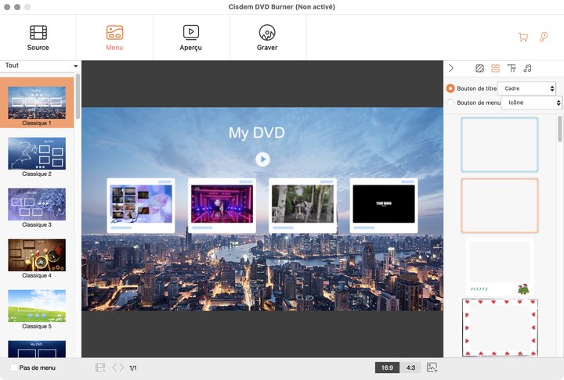Click the key activation icon
The height and width of the screenshot is (380, 564).
point(544,37)
